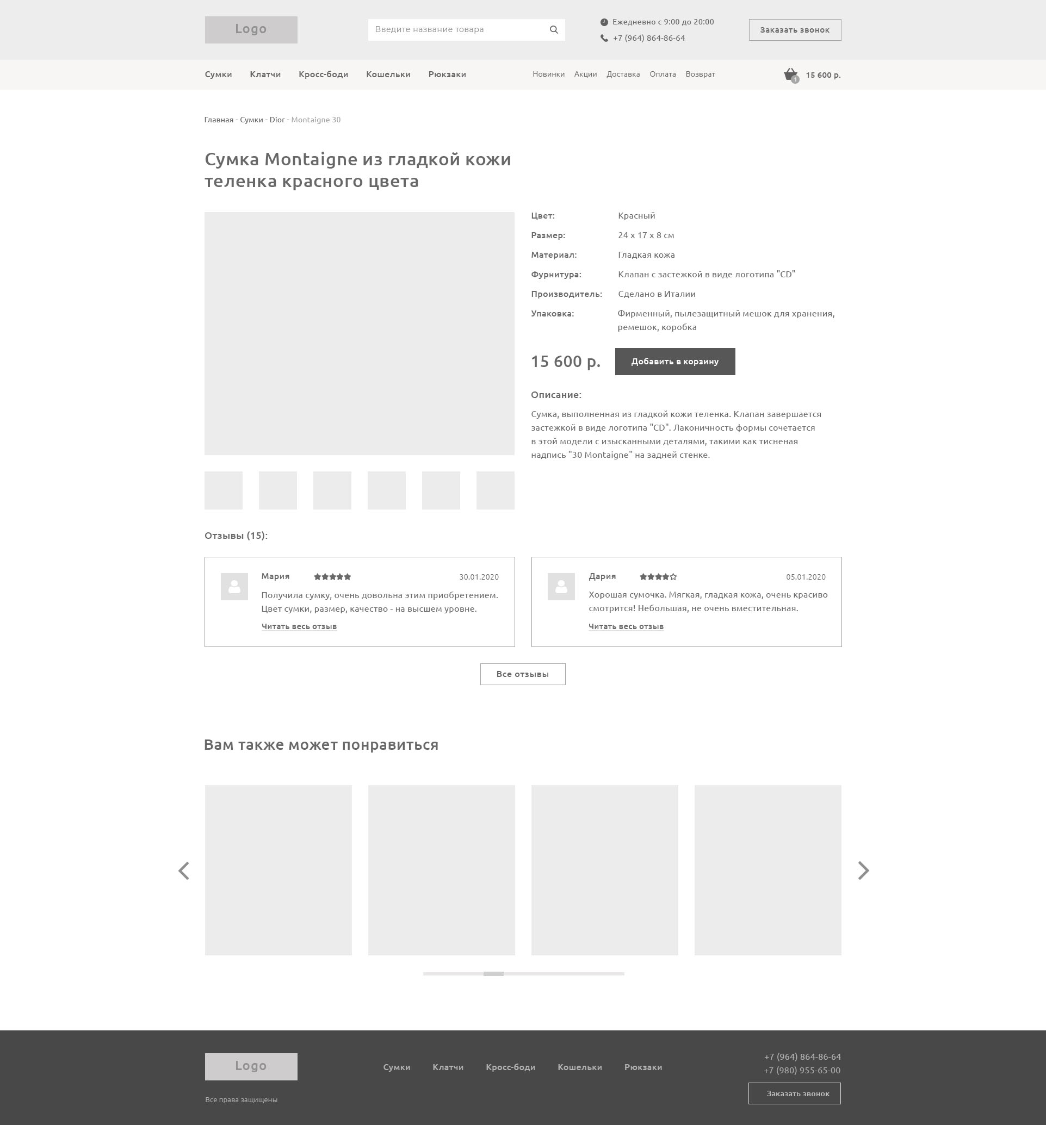
Task: Click Dior breadcrumb link
Action: 277,120
